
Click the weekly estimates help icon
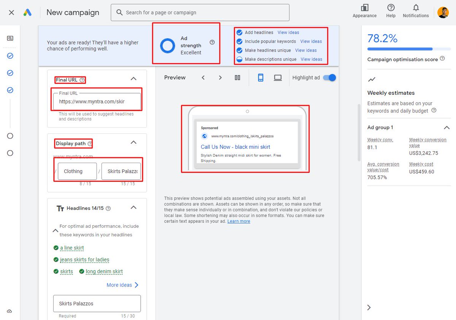click(434, 110)
